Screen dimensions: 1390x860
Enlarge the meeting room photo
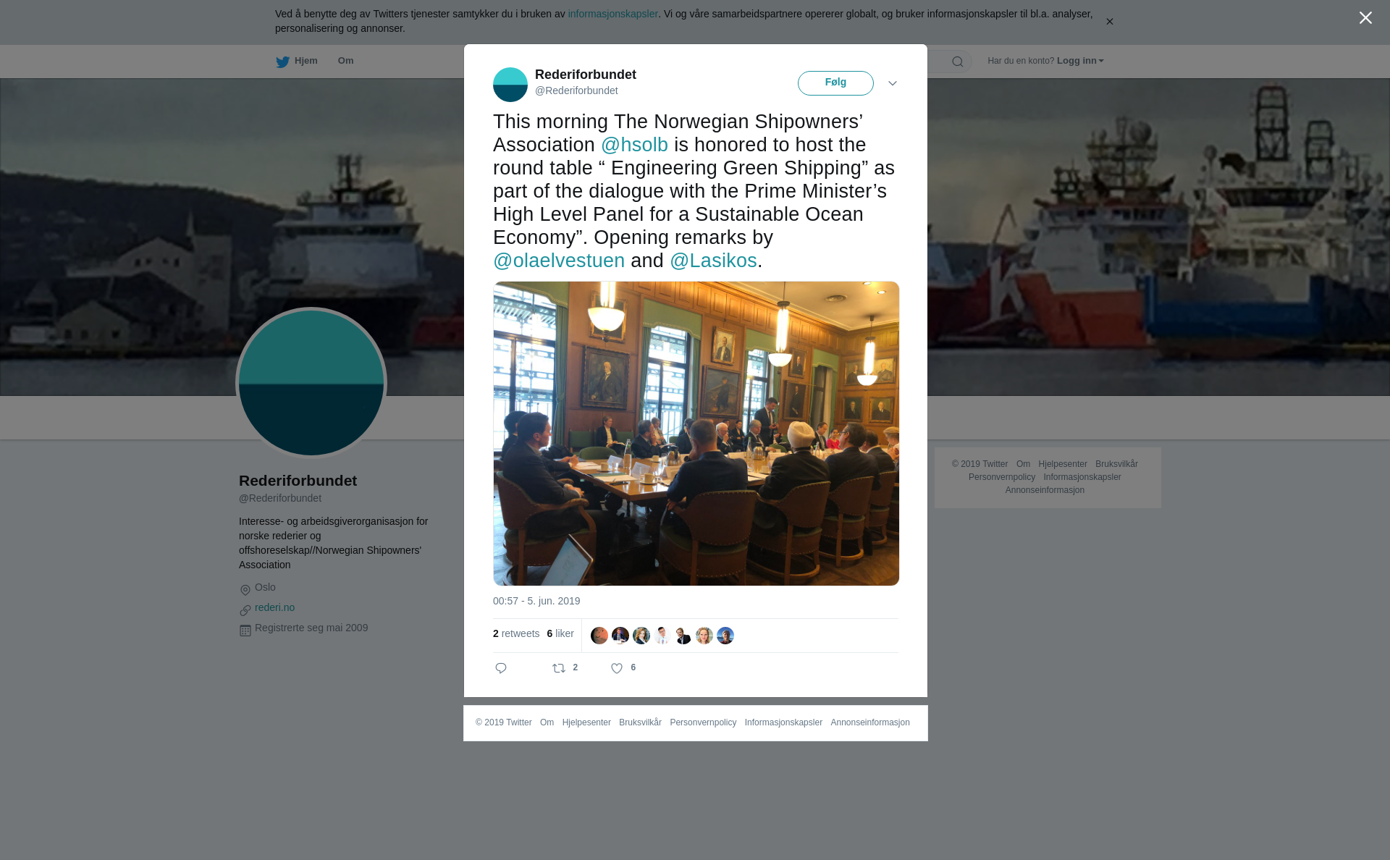pyautogui.click(x=696, y=434)
